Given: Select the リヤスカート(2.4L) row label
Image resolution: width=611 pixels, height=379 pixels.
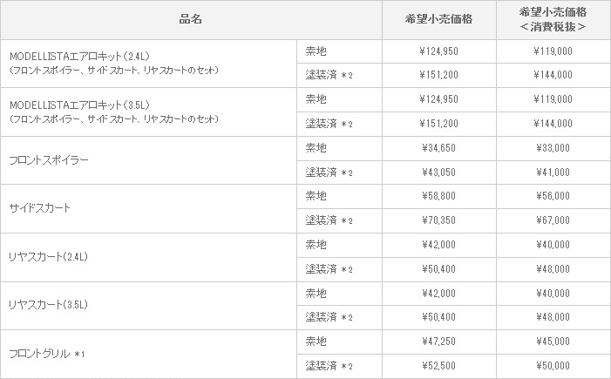Looking at the screenshot, I should click(x=48, y=257).
